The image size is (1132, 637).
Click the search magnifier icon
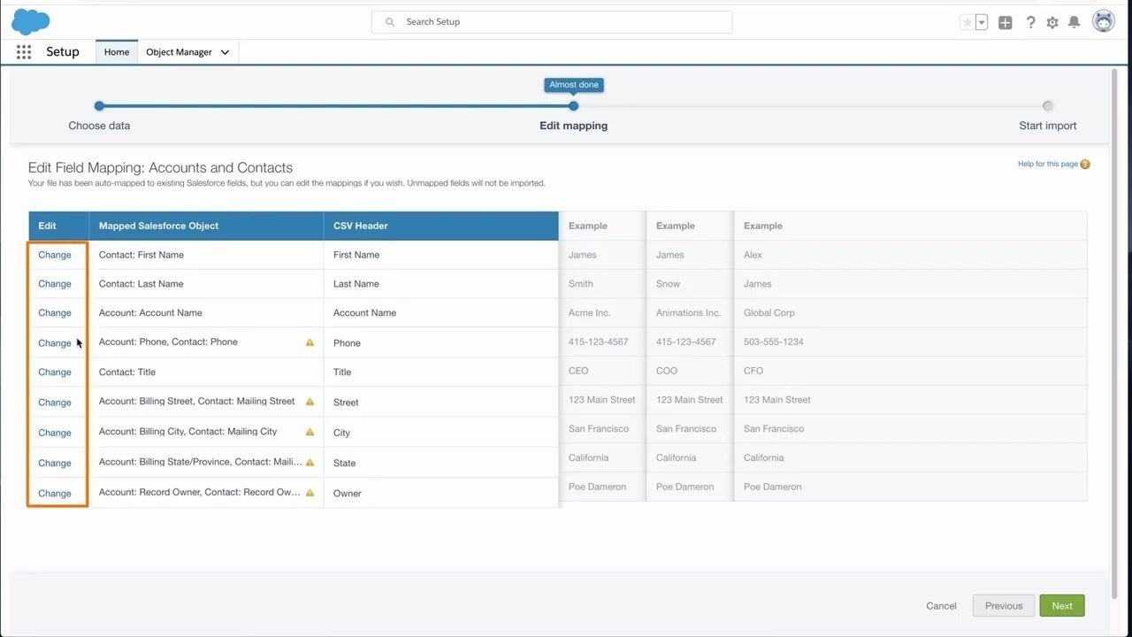(x=390, y=22)
